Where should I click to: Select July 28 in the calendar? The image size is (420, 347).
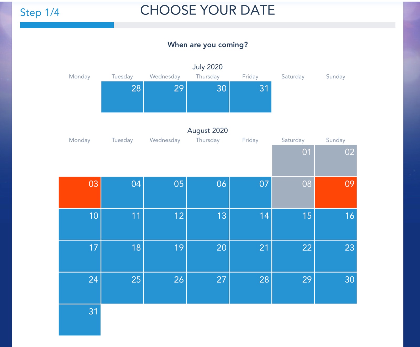point(122,97)
